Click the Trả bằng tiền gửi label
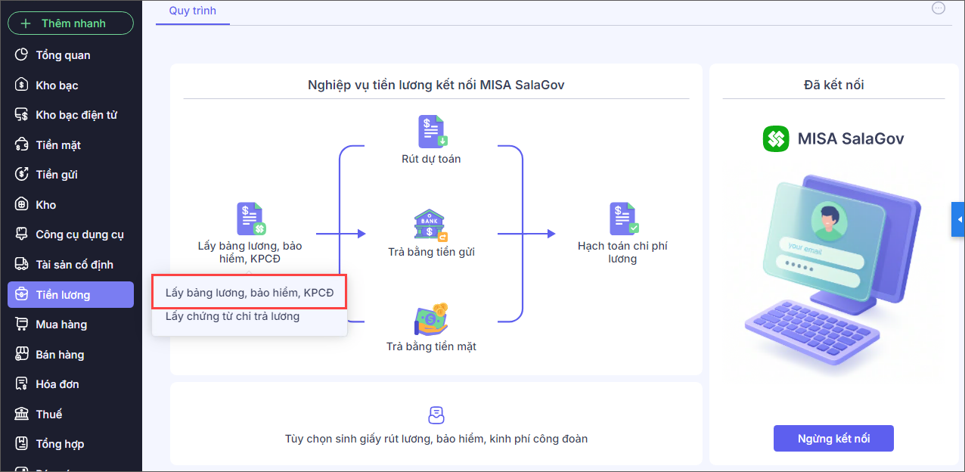 pos(431,252)
